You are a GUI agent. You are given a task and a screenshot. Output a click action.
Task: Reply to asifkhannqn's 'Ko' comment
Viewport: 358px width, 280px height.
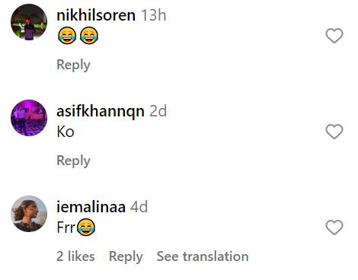pos(73,161)
